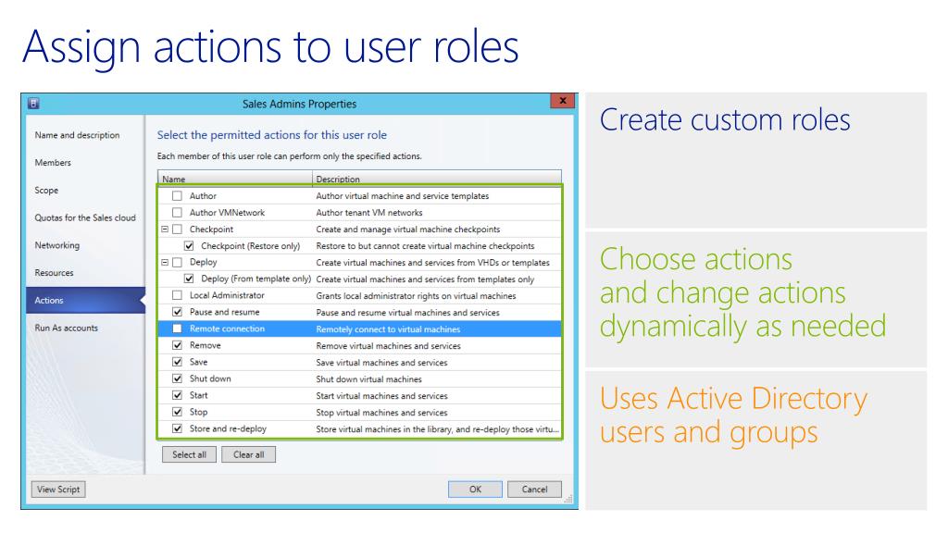
Task: Select 'Shut down virtual machines' description
Action: pos(368,378)
